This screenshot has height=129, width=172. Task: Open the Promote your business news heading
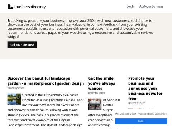tap(145, 88)
